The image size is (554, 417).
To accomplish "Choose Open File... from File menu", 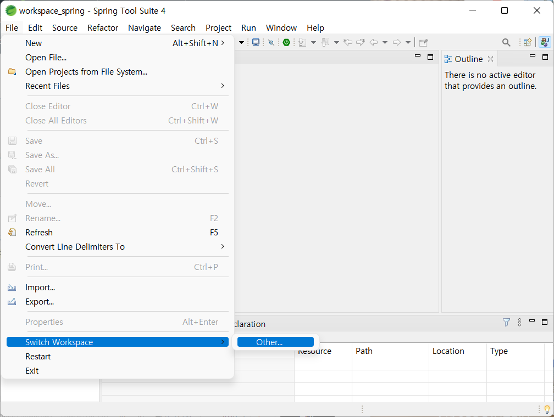I will click(x=117, y=57).
